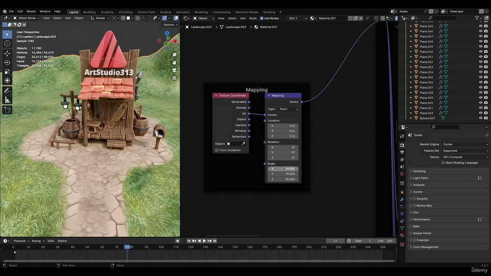491x276 pixels.
Task: Open the File menu
Action: tap(11, 11)
